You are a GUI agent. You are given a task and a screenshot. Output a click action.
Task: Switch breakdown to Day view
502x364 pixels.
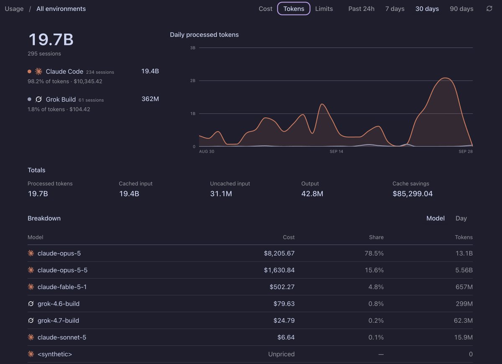point(461,218)
